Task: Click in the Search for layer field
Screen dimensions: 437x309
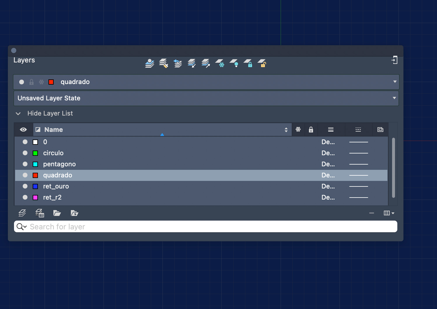Action: pos(206,226)
